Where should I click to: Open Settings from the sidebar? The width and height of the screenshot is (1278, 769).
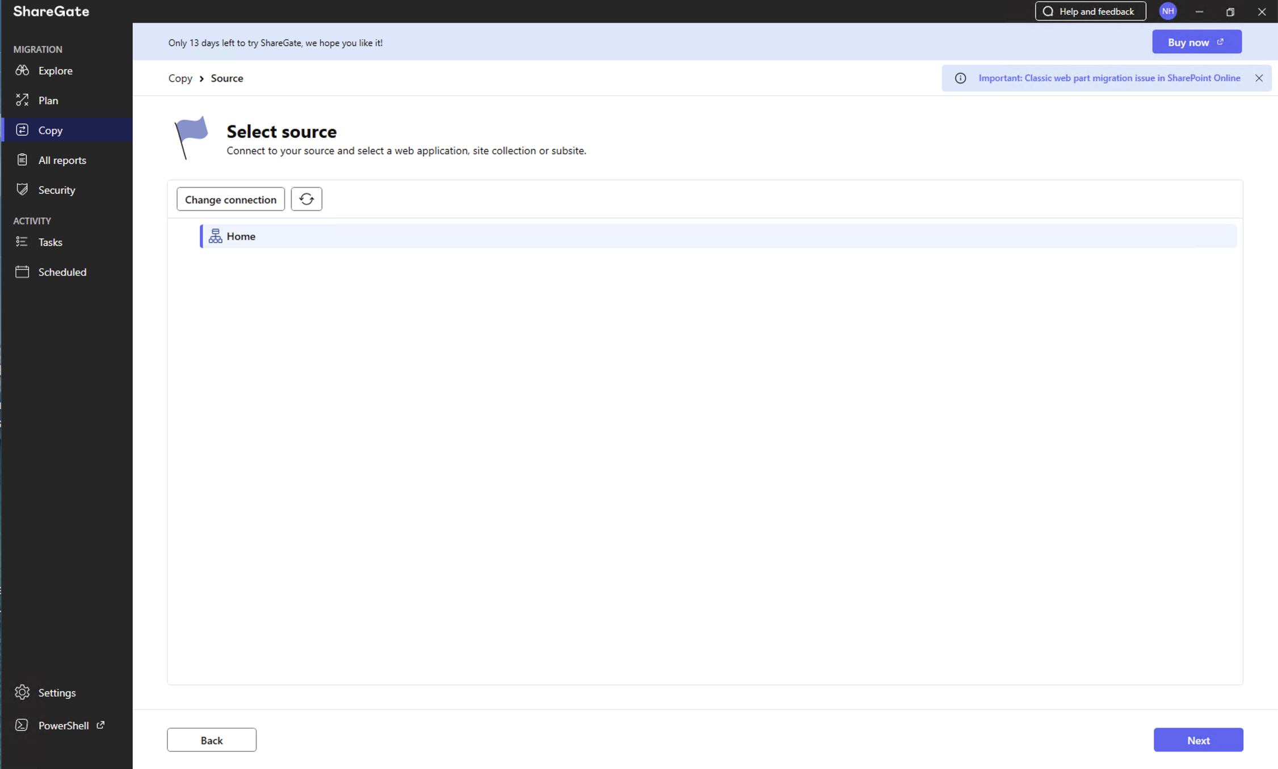pos(67,692)
